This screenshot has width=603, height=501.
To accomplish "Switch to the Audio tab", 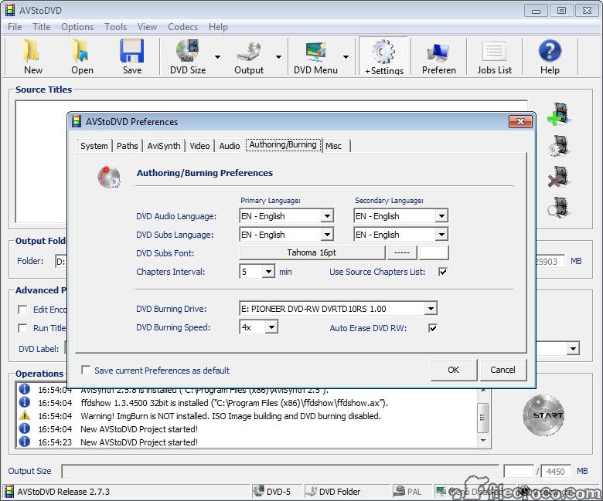I will pos(230,146).
